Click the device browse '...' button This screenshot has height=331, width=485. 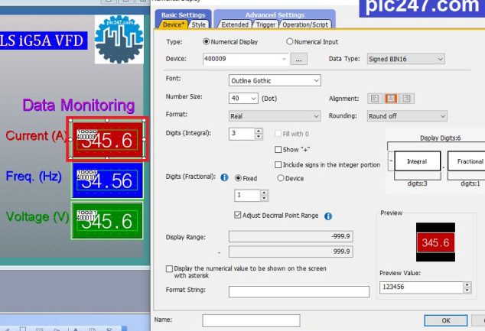[299, 60]
